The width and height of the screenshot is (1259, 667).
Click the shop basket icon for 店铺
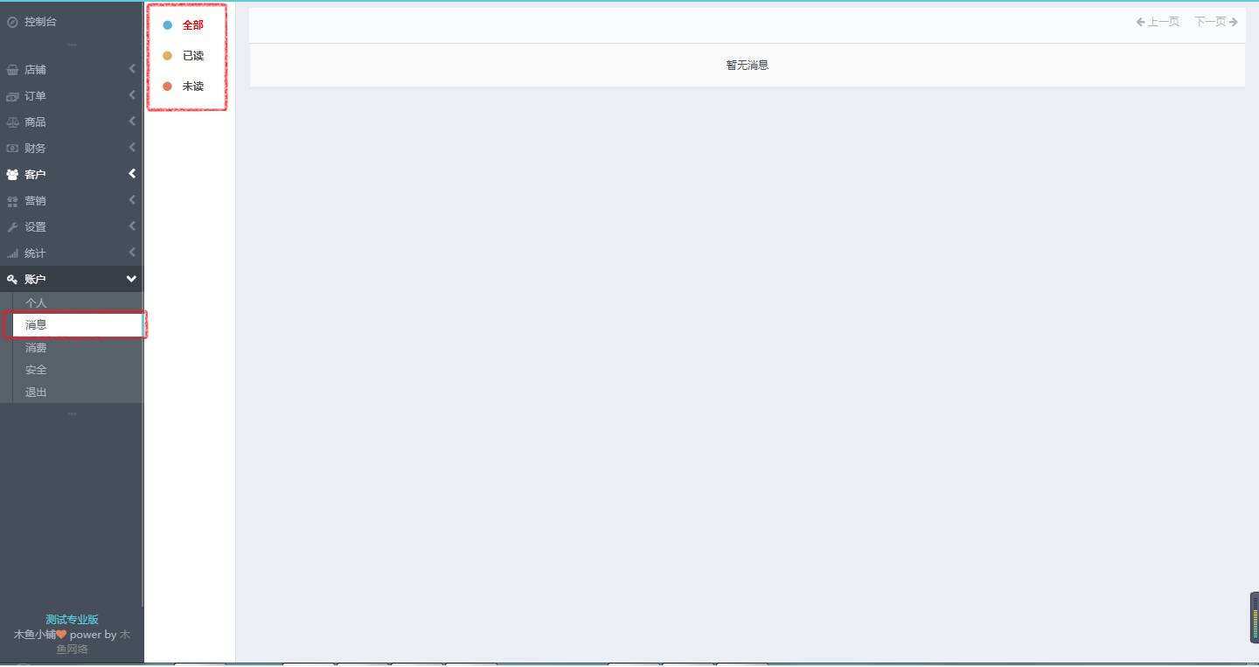(12, 70)
